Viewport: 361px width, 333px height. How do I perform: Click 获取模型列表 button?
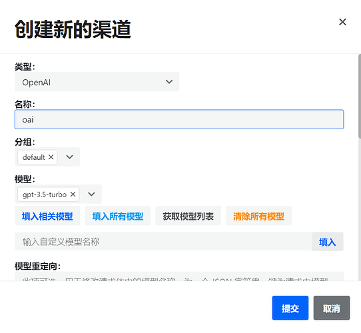pos(188,216)
